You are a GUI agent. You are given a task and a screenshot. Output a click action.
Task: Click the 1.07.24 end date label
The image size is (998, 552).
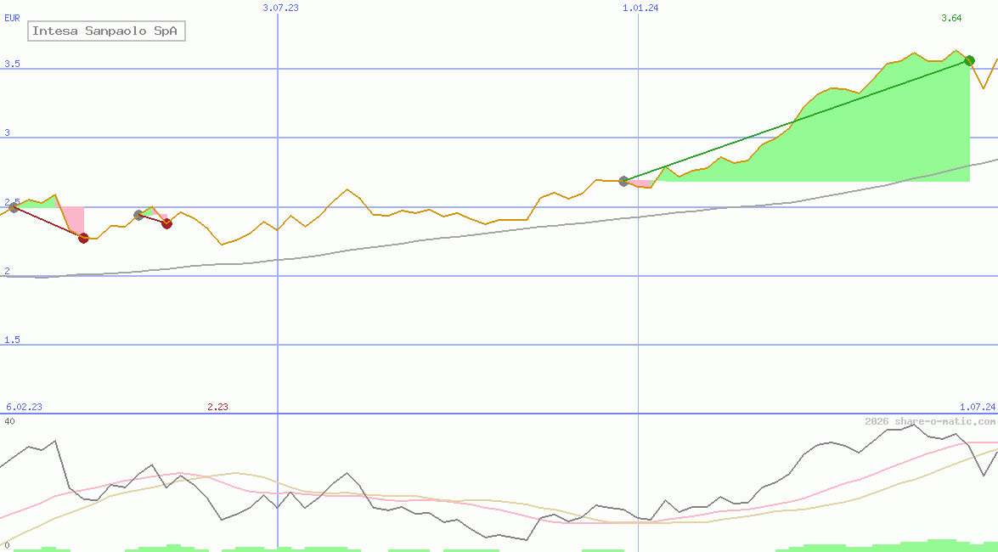coord(977,407)
